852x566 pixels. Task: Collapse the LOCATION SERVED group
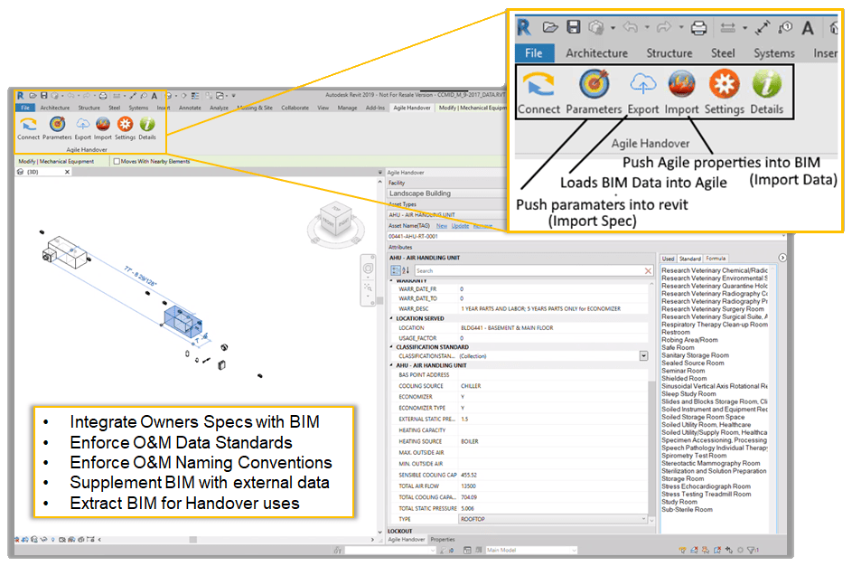[x=391, y=318]
